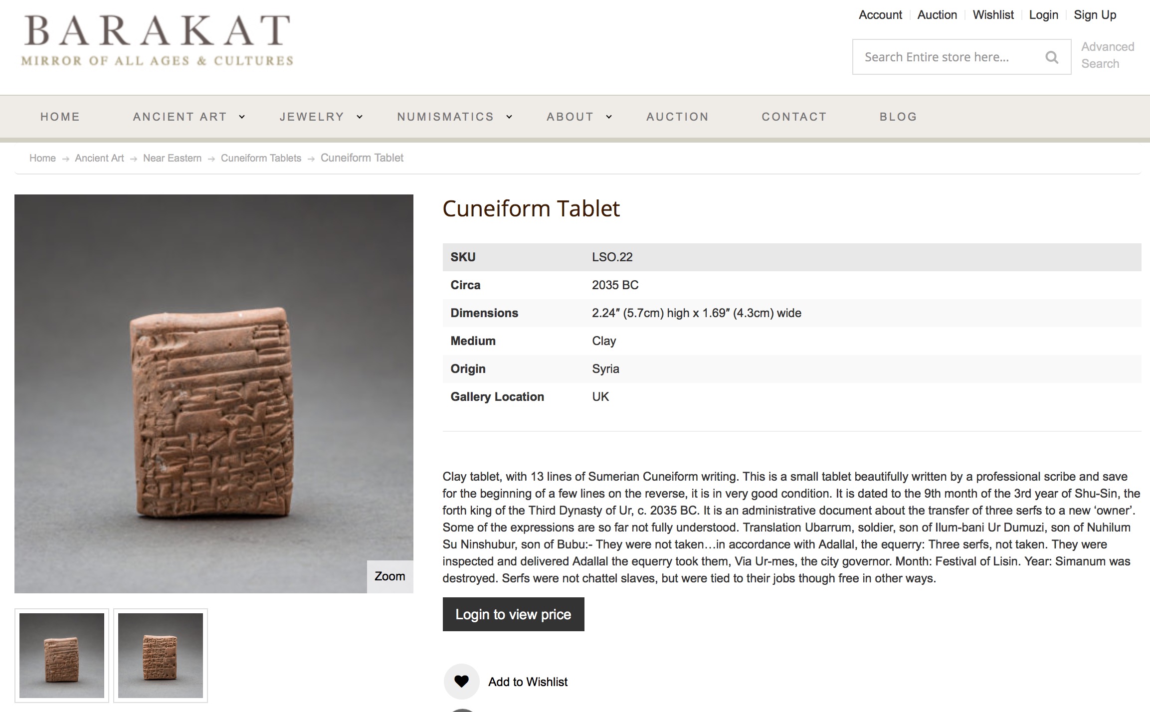Open the Contact menu item
1150x712 pixels.
coord(794,117)
